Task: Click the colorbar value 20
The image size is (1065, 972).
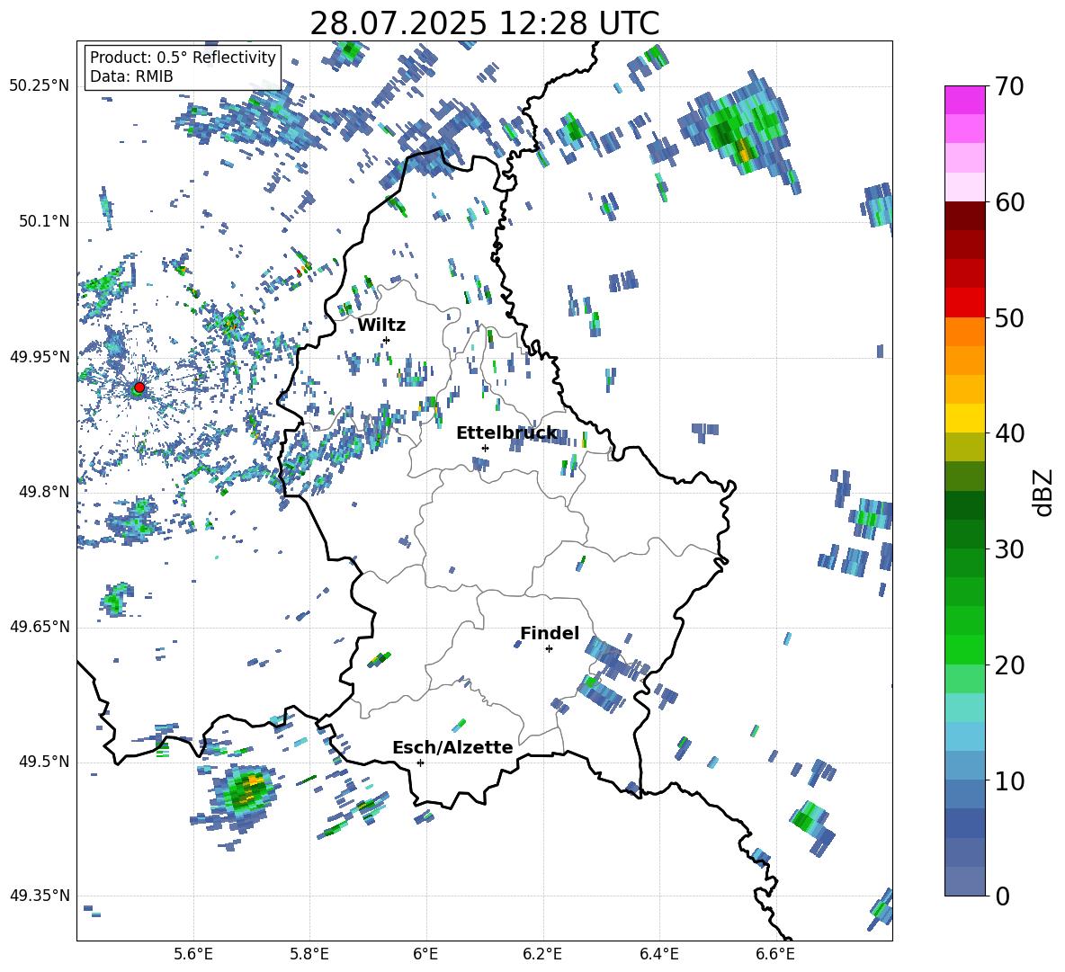Action: pos(1009,665)
